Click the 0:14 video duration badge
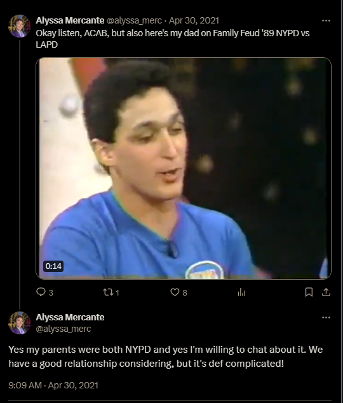 point(53,266)
